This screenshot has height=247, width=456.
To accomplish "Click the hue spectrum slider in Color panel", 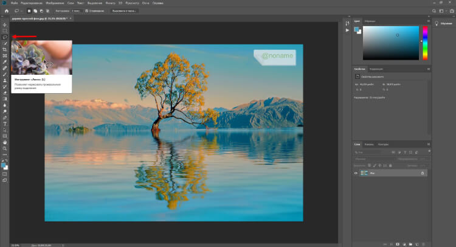I will 425,43.
